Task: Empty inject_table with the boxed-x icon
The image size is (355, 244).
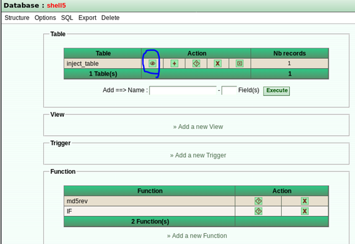Action: 240,64
